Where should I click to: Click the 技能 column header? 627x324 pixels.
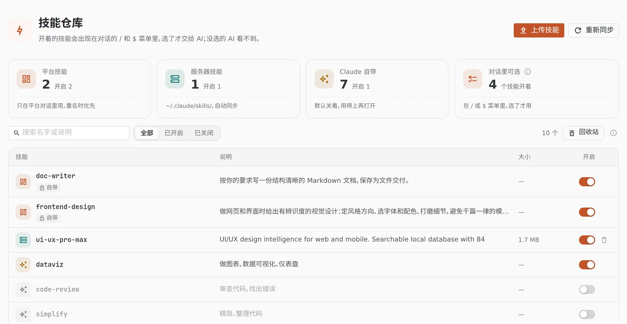(22, 157)
